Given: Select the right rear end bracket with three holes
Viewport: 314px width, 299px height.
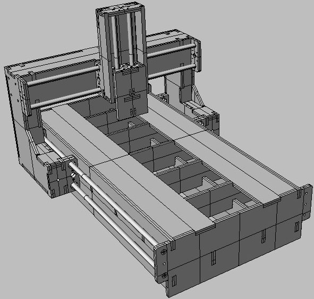Looking at the screenshot, I should click(307, 203).
